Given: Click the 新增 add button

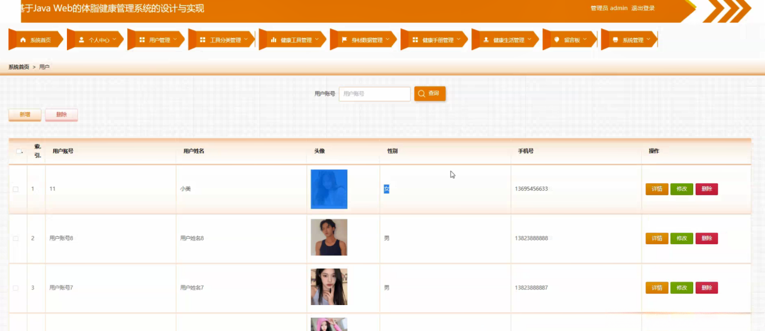Looking at the screenshot, I should pos(25,115).
